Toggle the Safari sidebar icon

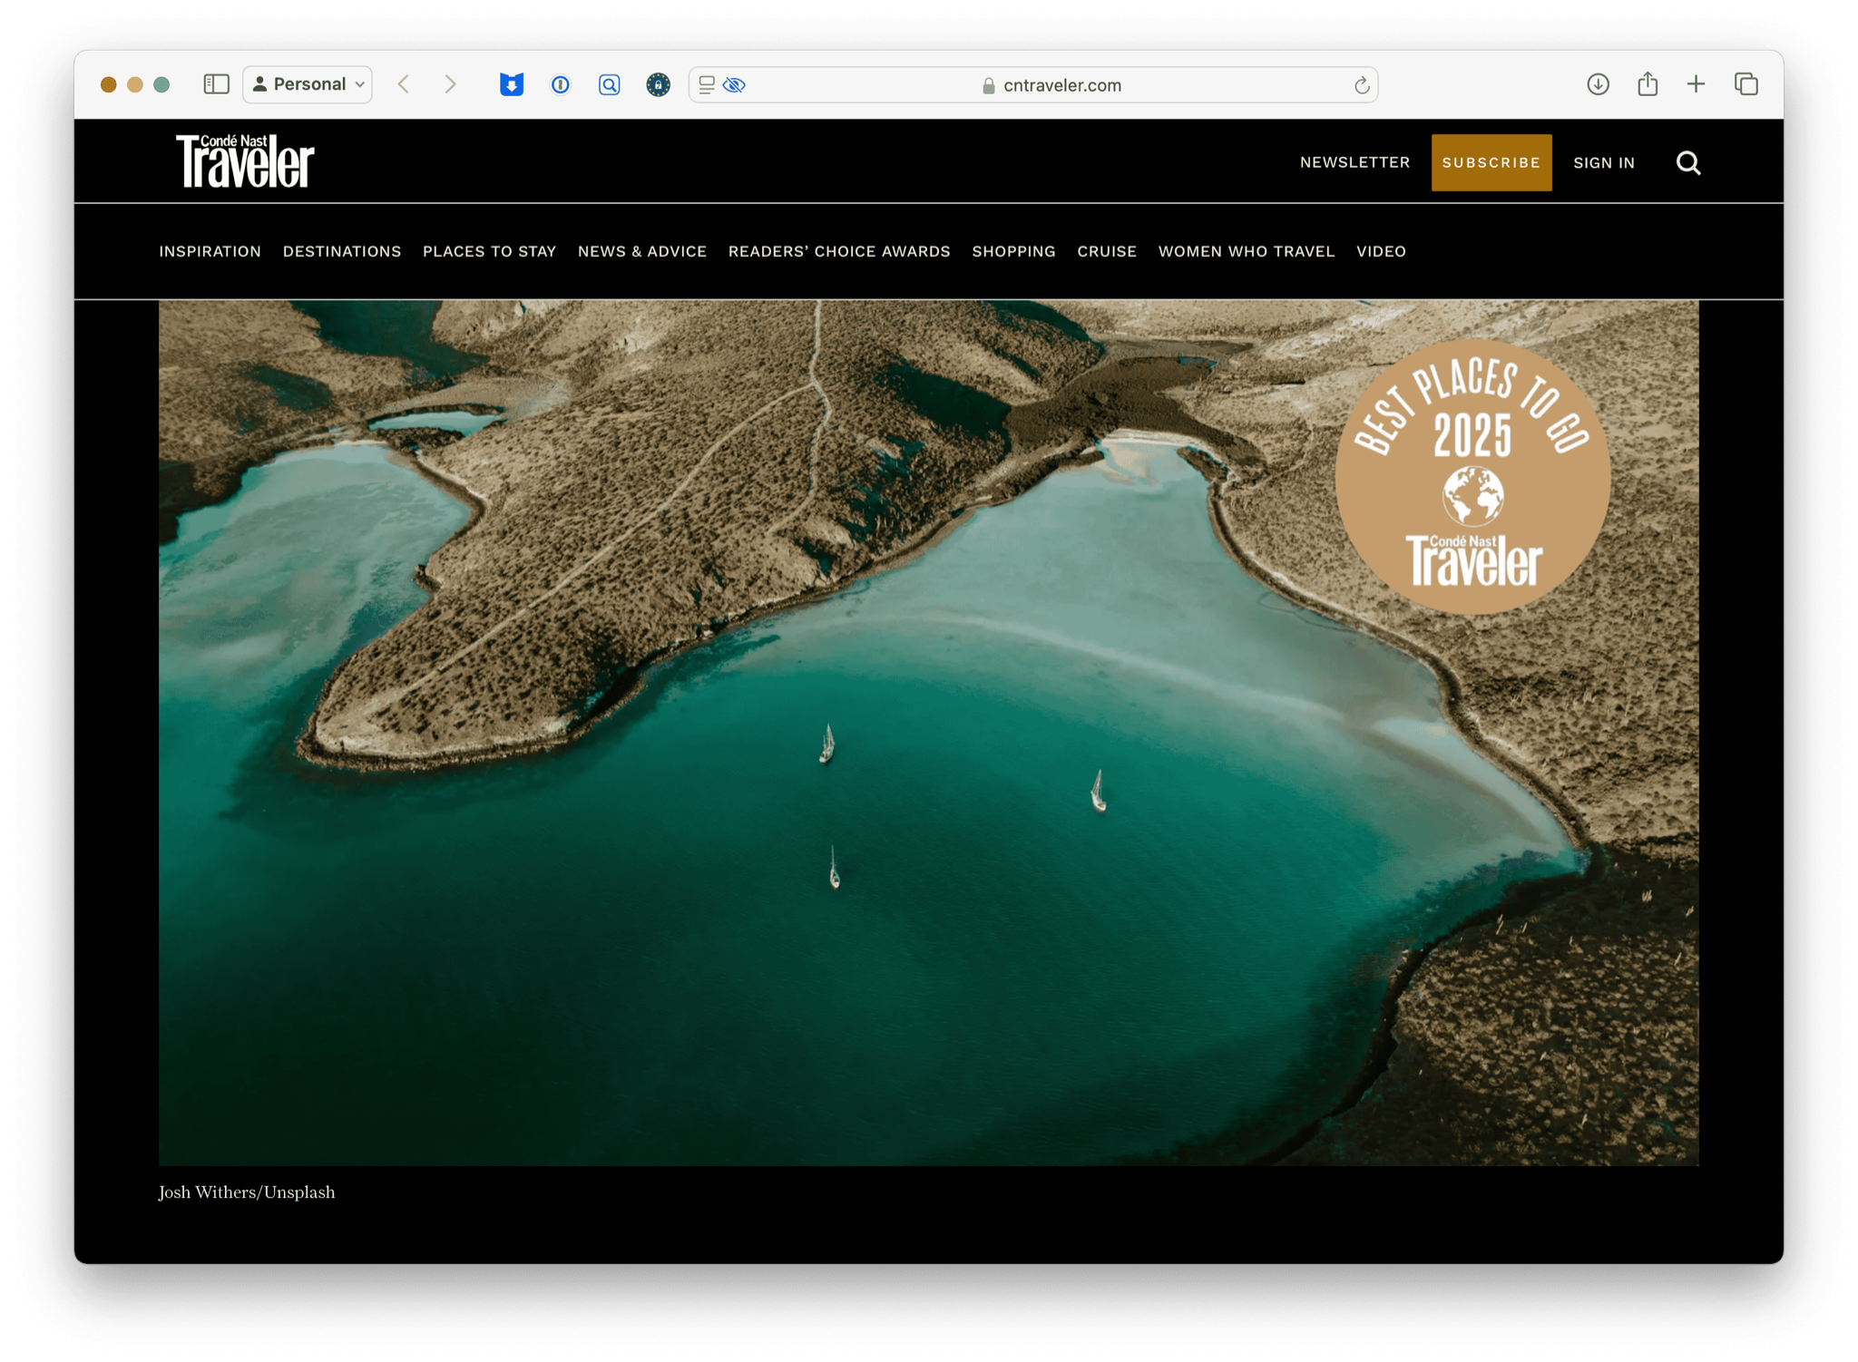(x=216, y=84)
